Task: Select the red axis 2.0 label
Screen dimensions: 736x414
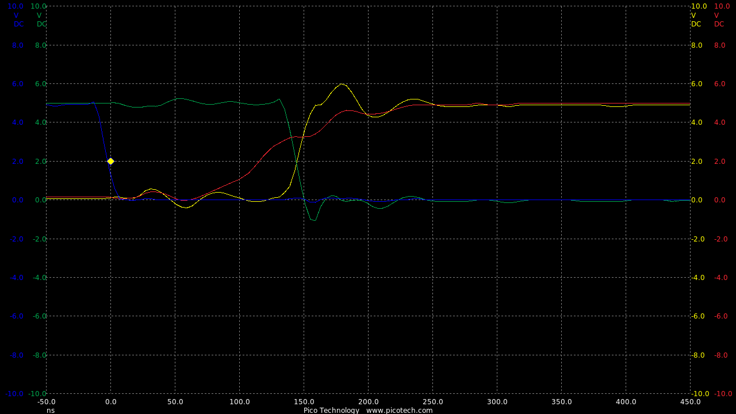Action: pos(719,162)
